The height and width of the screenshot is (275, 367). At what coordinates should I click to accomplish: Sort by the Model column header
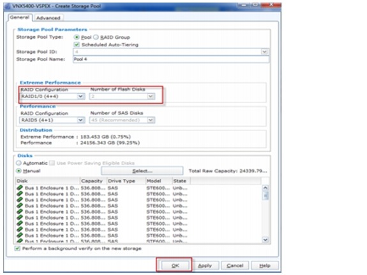point(158,181)
